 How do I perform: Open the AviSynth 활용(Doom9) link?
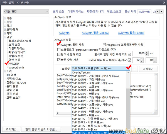coord(95,33)
